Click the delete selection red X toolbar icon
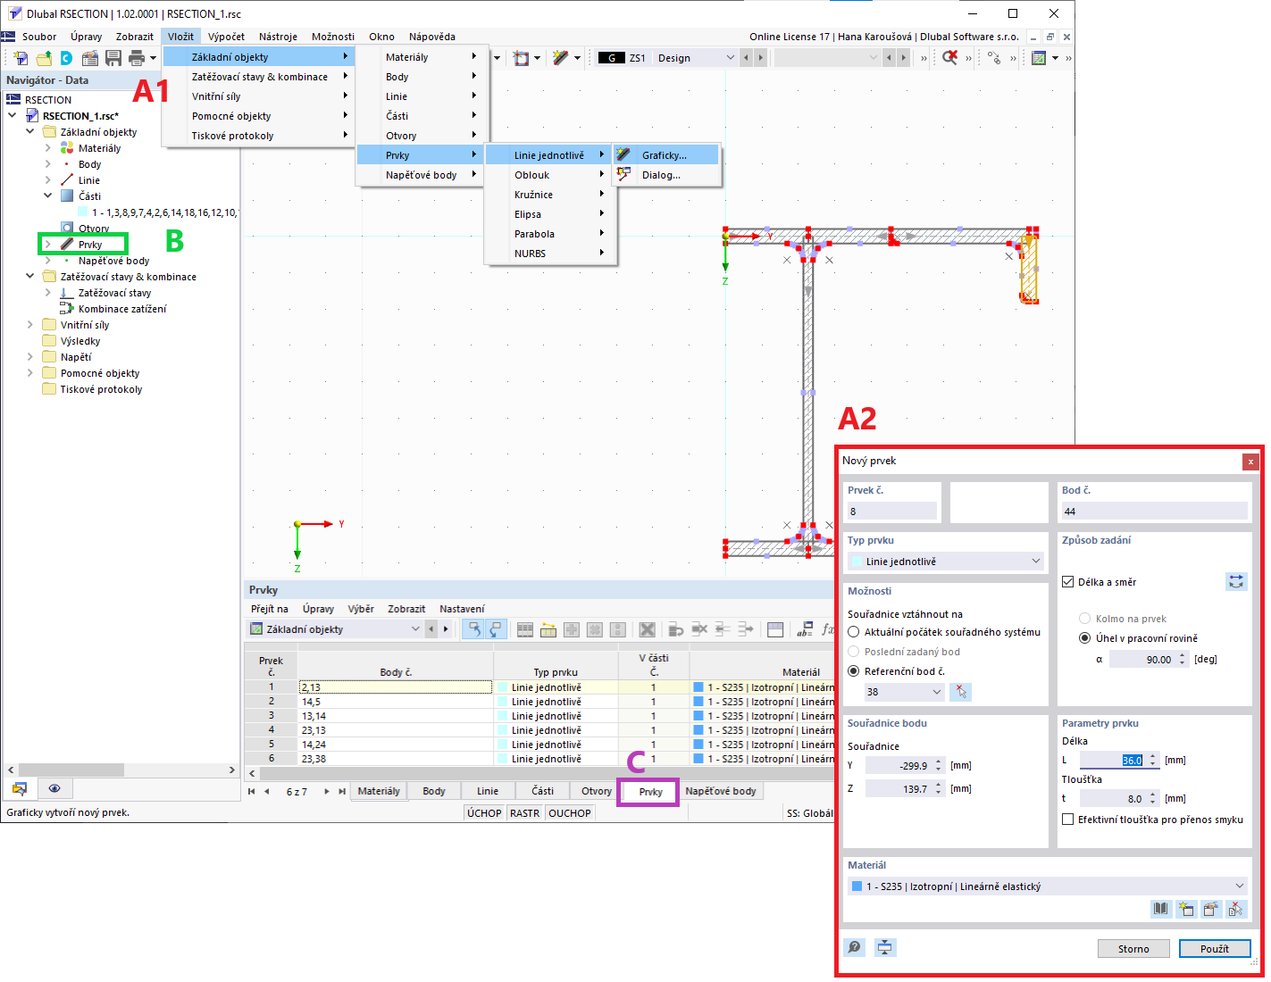Viewport: 1271px width, 982px height. [x=949, y=58]
